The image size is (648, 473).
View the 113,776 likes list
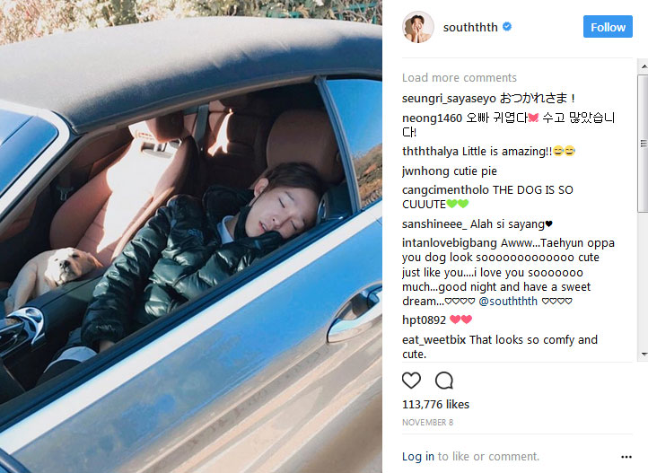click(435, 405)
